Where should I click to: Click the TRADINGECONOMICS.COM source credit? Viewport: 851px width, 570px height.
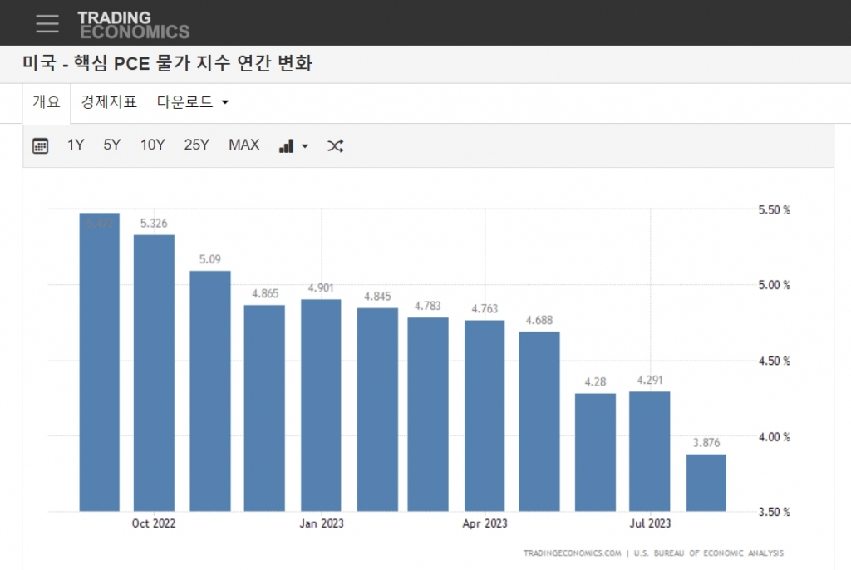(572, 553)
